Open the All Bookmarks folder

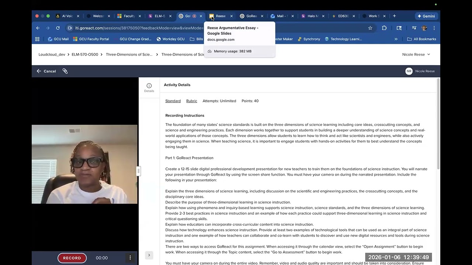[421, 39]
